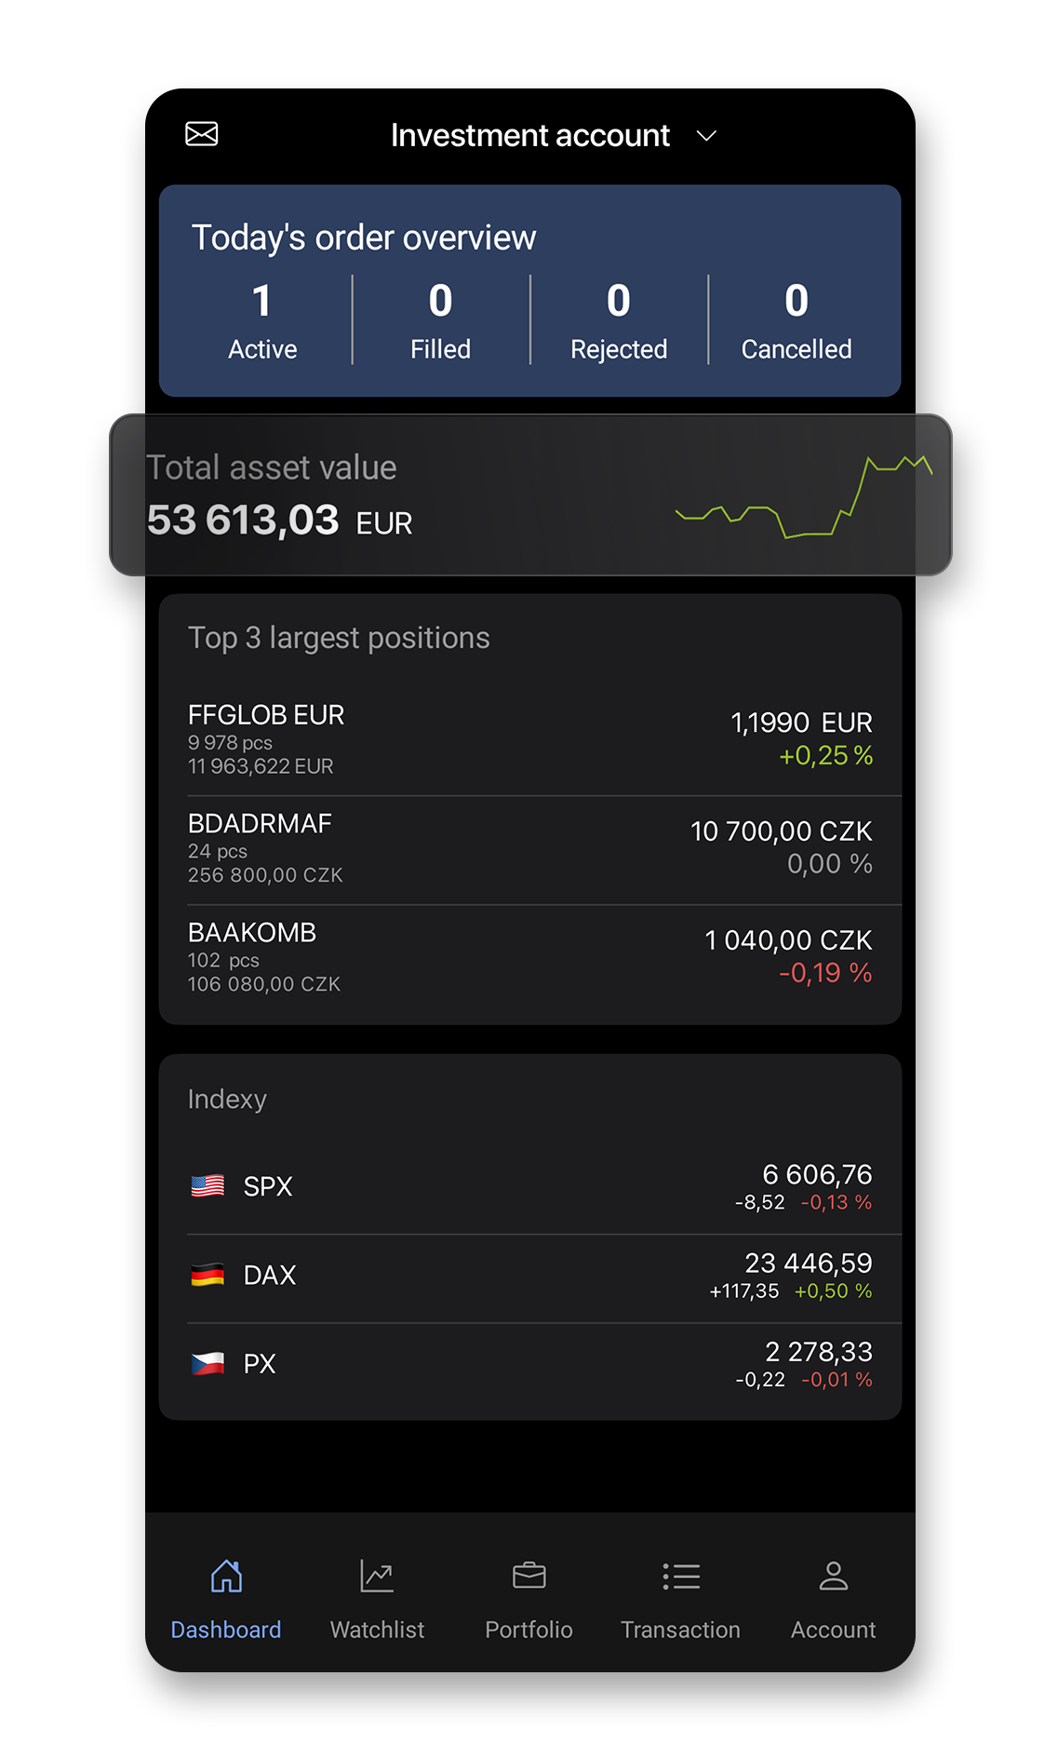Image resolution: width=1044 pixels, height=1757 pixels.
Task: Select the Investment account title
Action: click(529, 136)
